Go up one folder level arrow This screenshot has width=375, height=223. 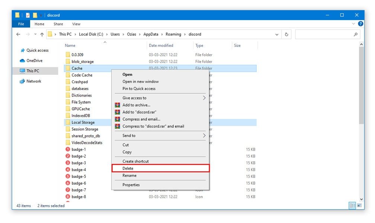click(42, 35)
